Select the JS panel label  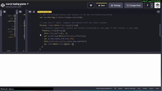(x=34, y=12)
